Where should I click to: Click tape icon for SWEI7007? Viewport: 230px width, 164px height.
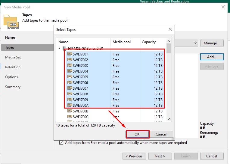pyautogui.click(x=70, y=88)
